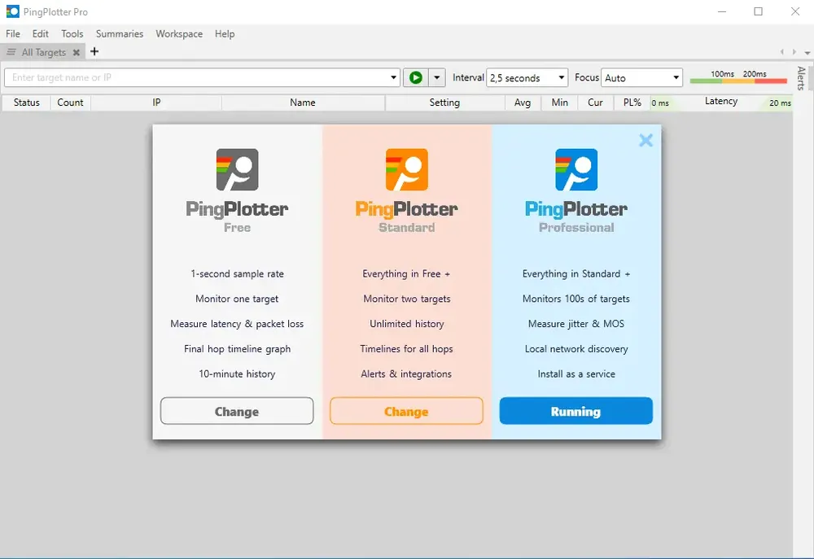The height and width of the screenshot is (559, 814).
Task: Click the 'Monitor two targets' text
Action: point(407,299)
